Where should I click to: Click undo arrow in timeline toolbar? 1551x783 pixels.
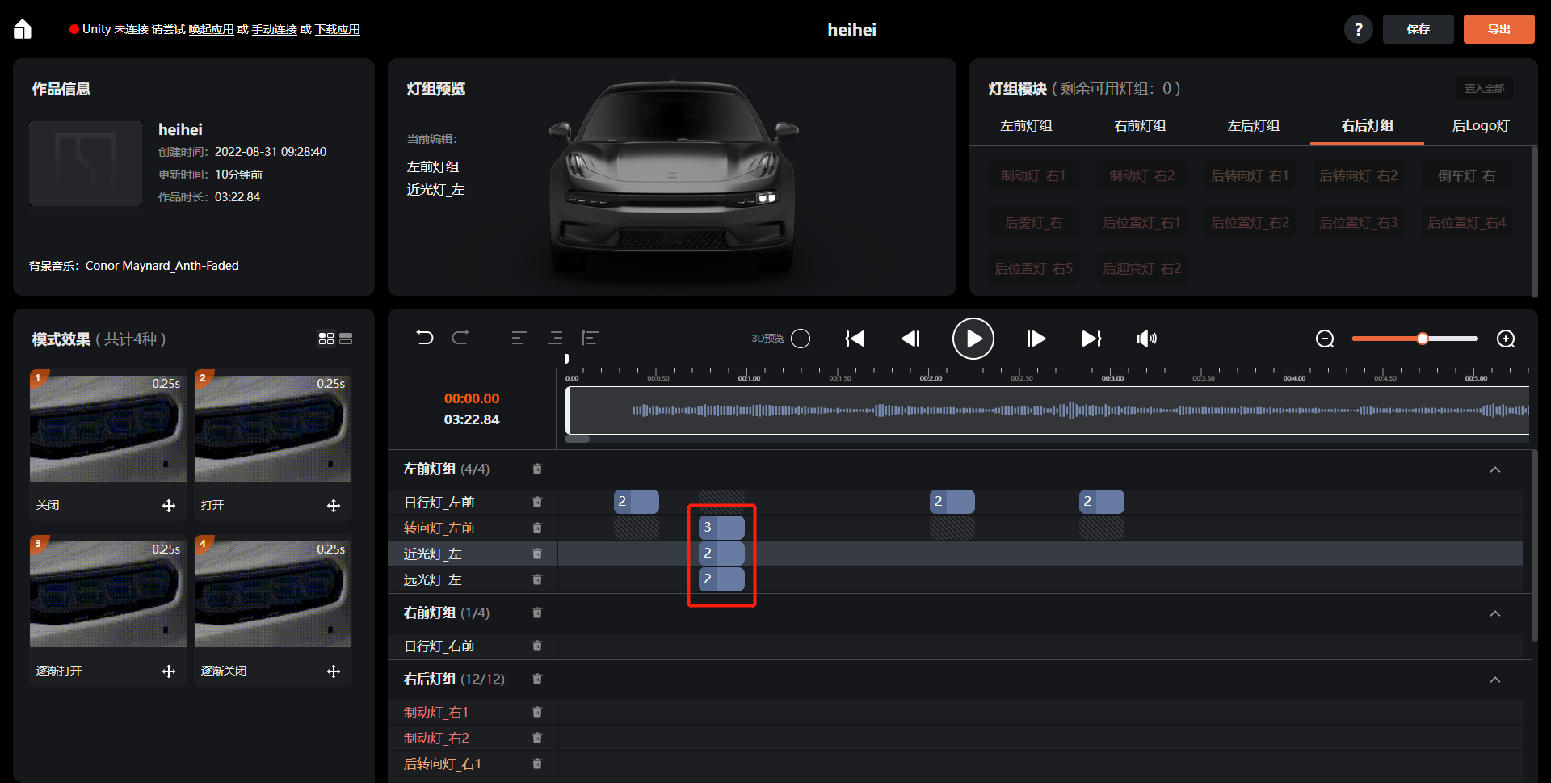pos(425,338)
